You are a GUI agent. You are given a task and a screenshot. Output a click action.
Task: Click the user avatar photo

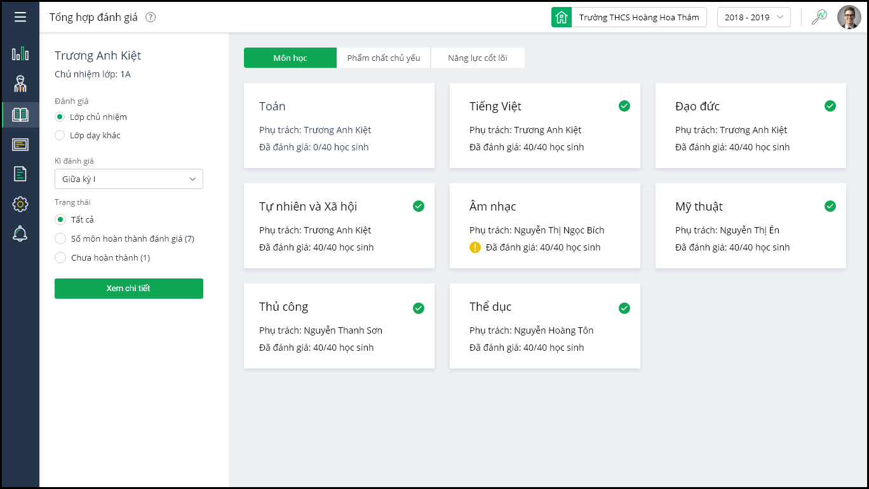849,18
